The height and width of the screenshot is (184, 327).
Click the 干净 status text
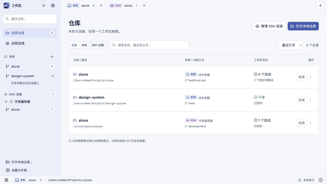click(x=261, y=97)
